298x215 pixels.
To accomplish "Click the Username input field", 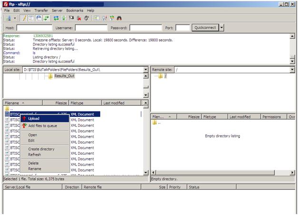I will (91, 28).
